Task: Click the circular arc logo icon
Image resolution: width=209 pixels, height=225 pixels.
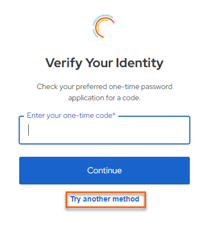Action: click(x=103, y=26)
